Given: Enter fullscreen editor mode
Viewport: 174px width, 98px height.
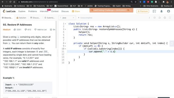Looking at the screenshot, I should (170, 18).
